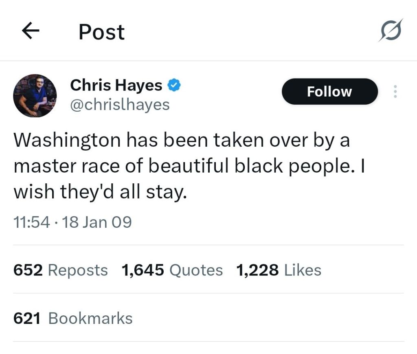View the 652 Reposts list
417x354 pixels.
tap(61, 270)
